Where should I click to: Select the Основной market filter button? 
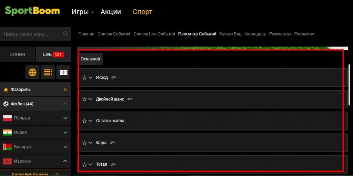click(90, 59)
